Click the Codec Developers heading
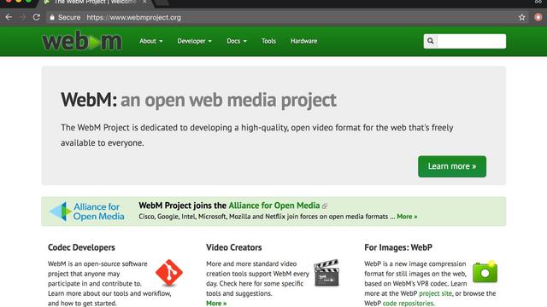Image resolution: width=547 pixels, height=307 pixels. pyautogui.click(x=81, y=247)
